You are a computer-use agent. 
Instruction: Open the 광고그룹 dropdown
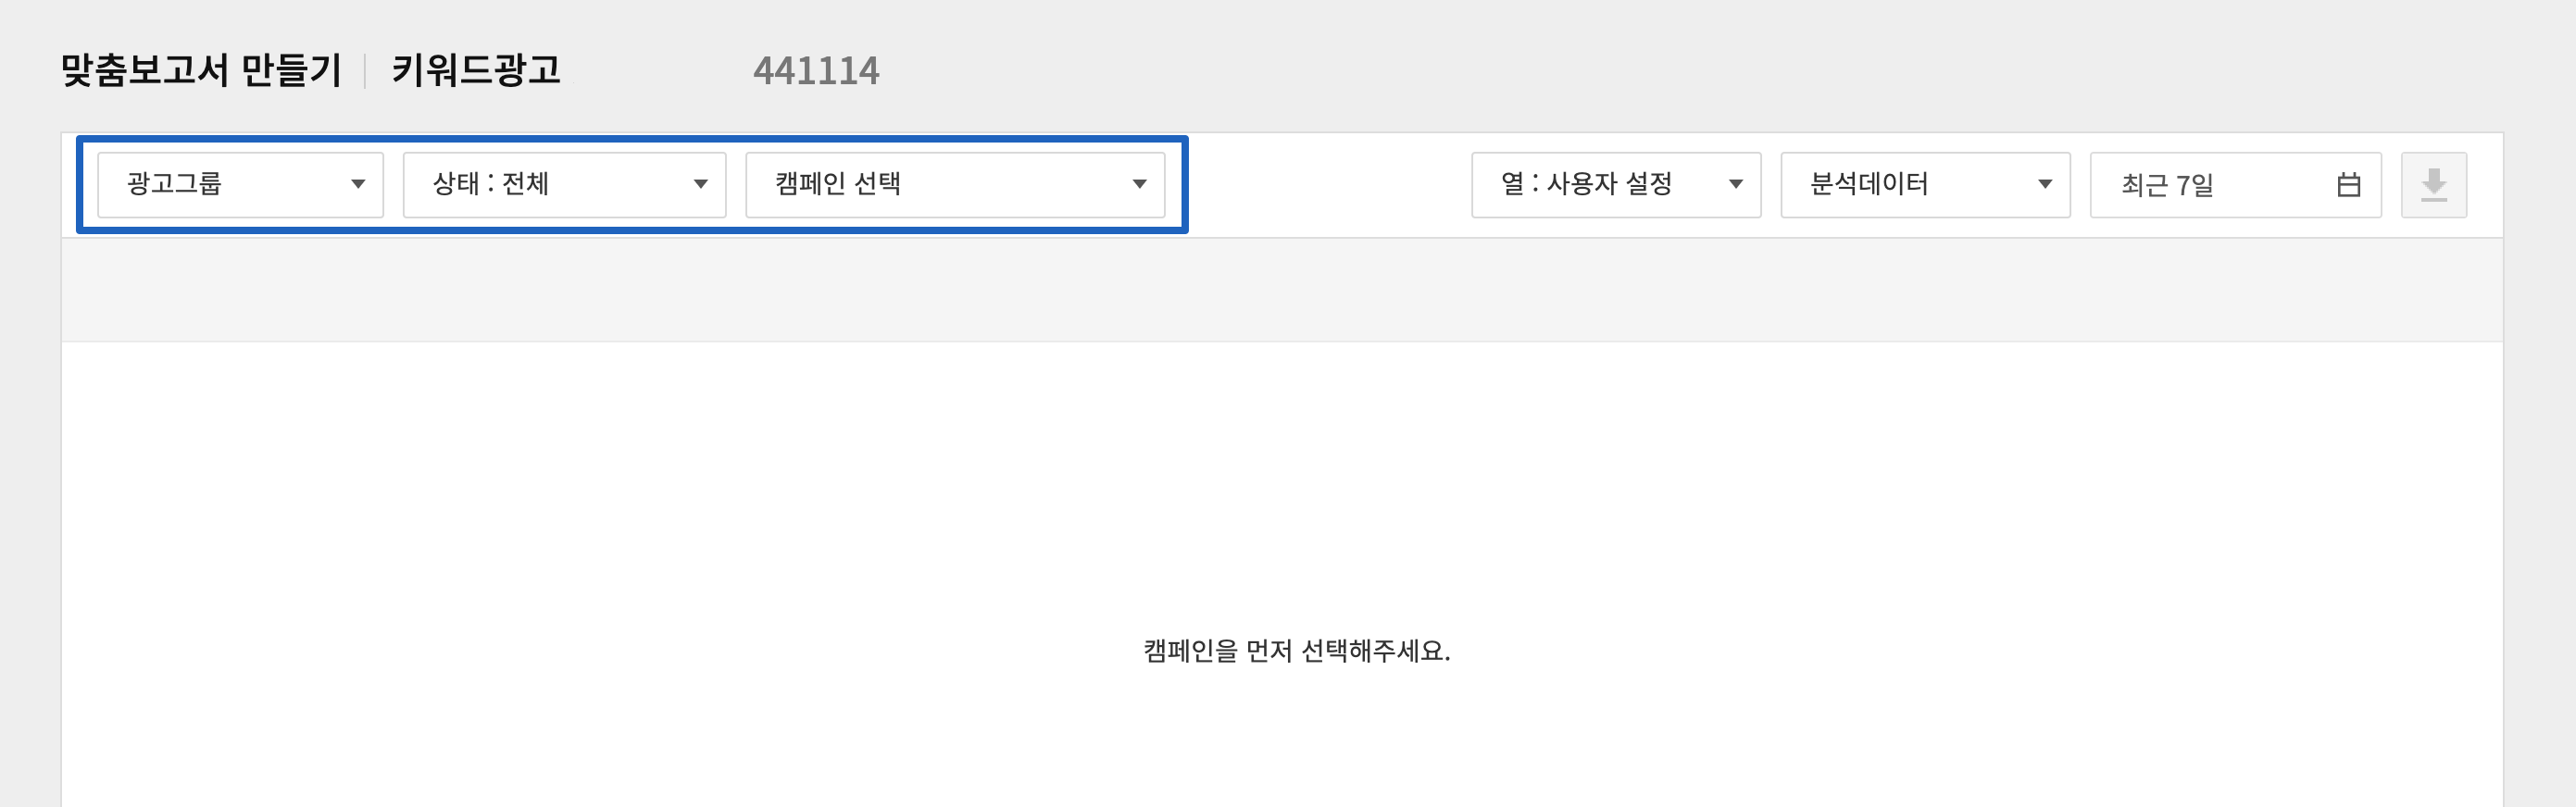click(240, 185)
